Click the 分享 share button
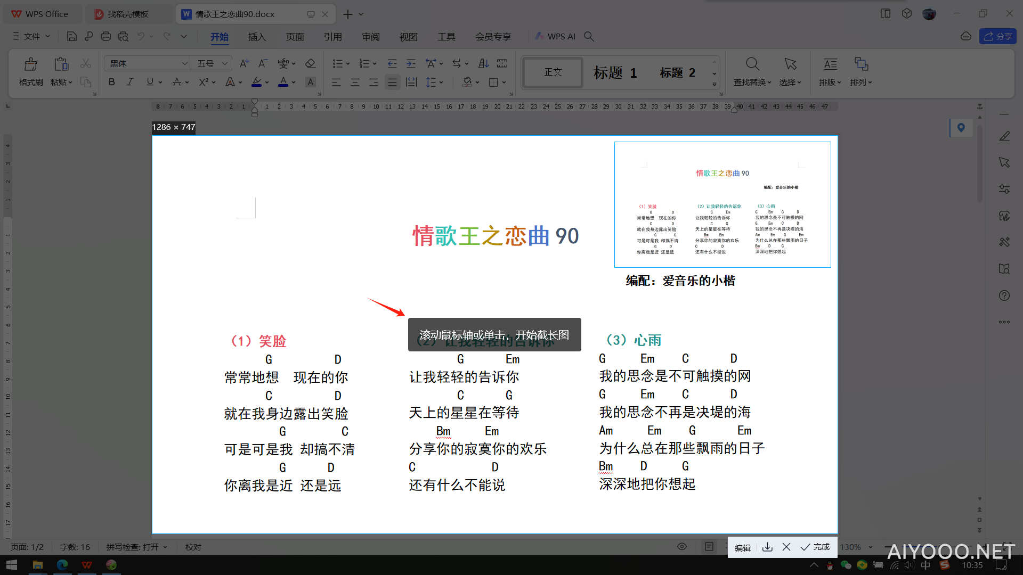Screen dimensions: 1023x575 tap(998, 36)
